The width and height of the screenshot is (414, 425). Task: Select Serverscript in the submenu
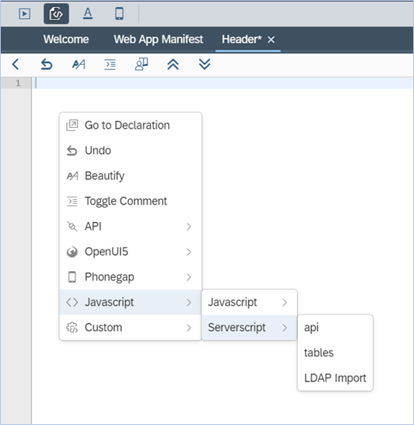click(x=249, y=327)
